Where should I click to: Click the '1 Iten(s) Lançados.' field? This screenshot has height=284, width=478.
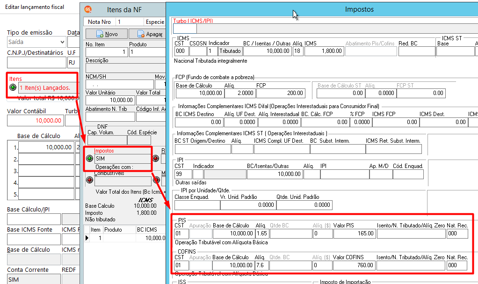pos(48,88)
